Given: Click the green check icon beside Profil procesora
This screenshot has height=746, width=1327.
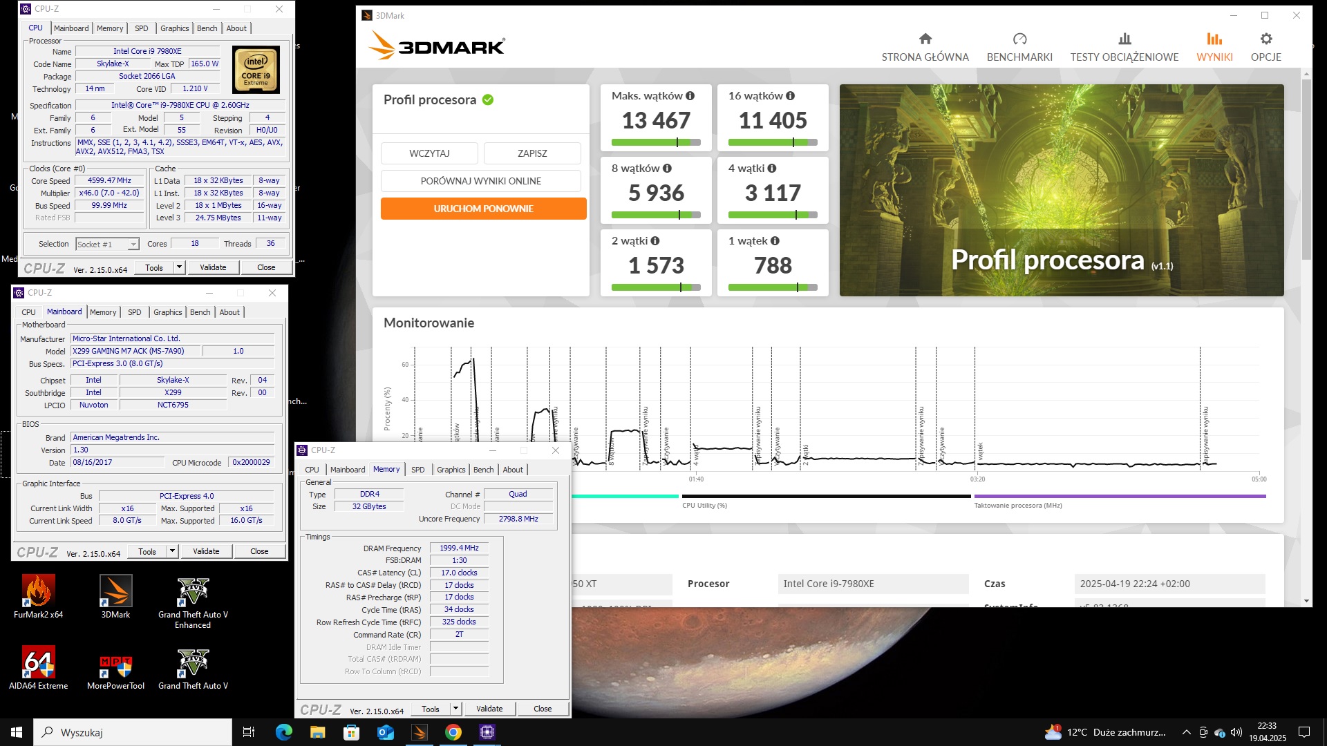Looking at the screenshot, I should click(x=488, y=100).
